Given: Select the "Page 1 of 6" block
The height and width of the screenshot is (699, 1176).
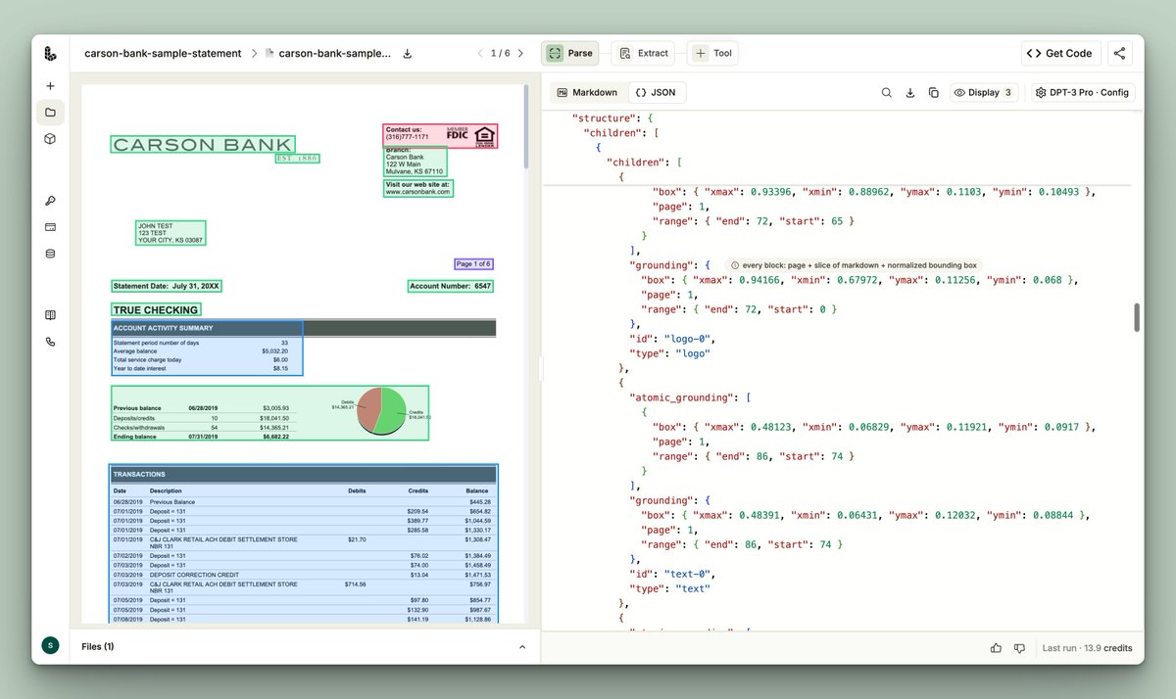Looking at the screenshot, I should coord(473,264).
